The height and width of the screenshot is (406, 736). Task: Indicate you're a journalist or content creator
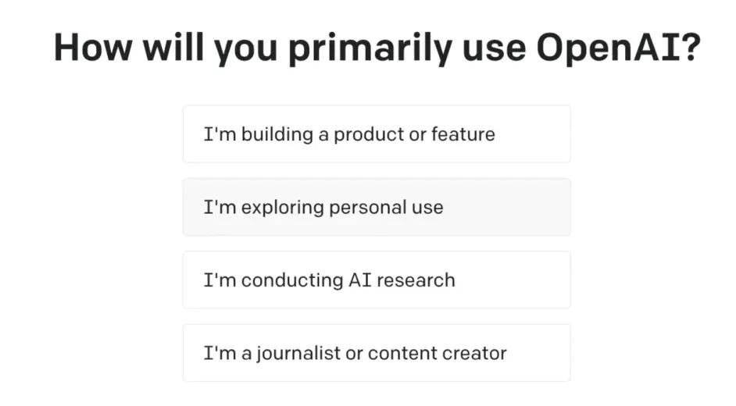tap(376, 353)
